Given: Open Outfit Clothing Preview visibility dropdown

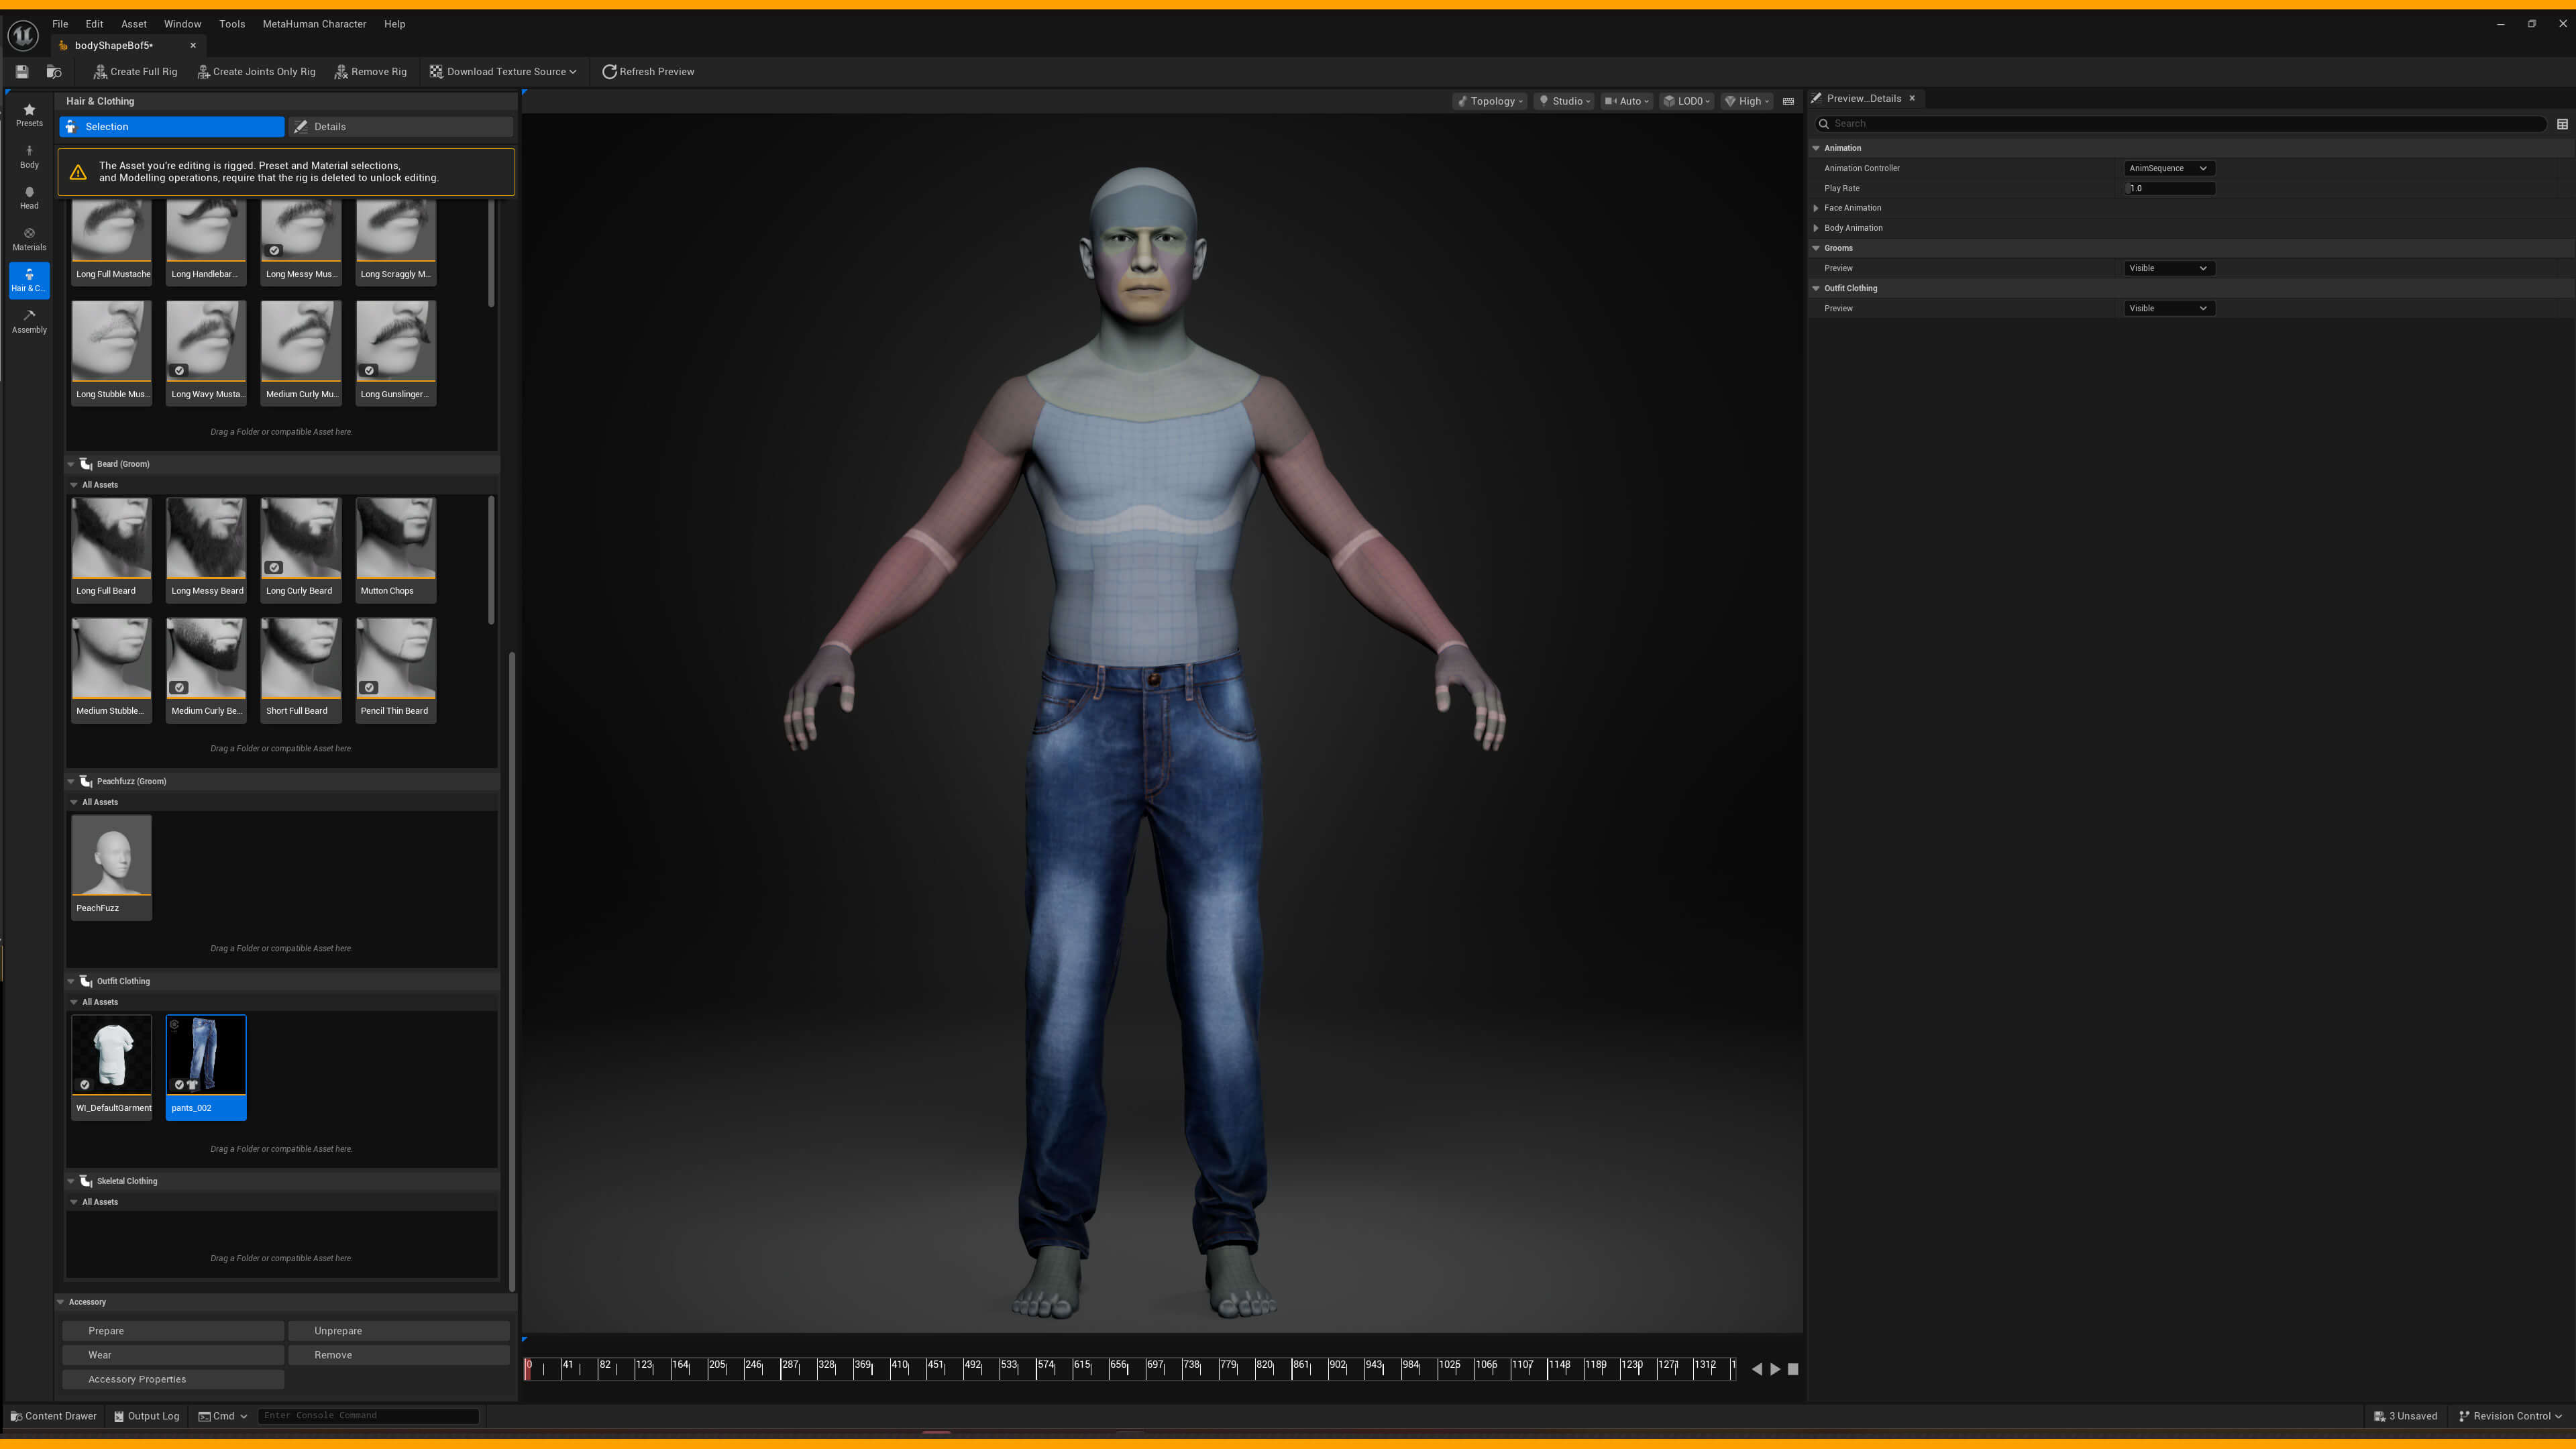Looking at the screenshot, I should tap(2168, 308).
